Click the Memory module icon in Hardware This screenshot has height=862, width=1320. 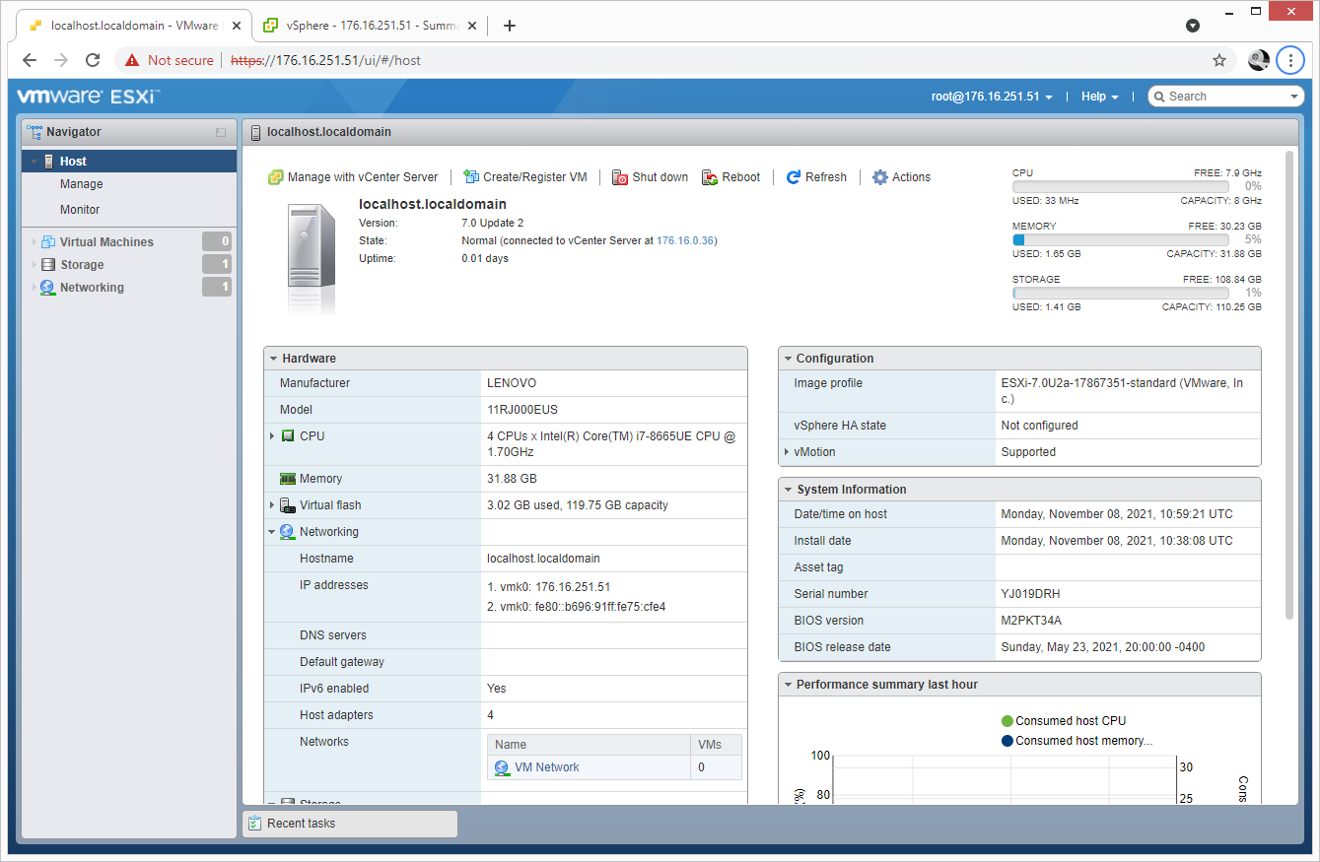click(x=288, y=479)
